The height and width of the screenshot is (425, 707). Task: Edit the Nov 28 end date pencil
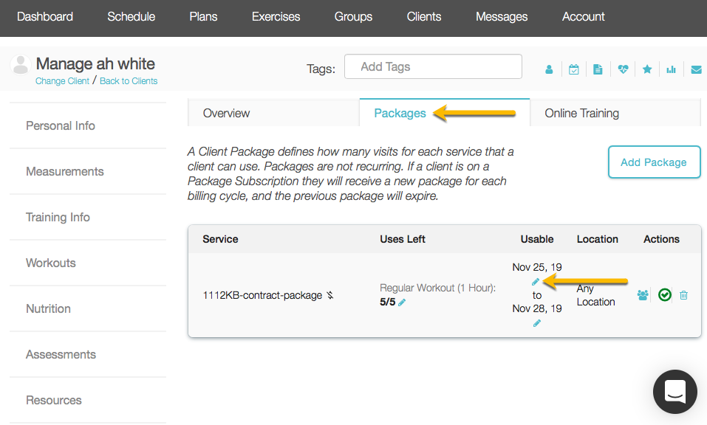(536, 322)
